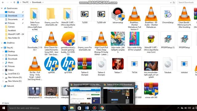197x111 pixels.
Task: Select gamedownload_tencent-gaming-buddy installer
Action: click(x=68, y=43)
